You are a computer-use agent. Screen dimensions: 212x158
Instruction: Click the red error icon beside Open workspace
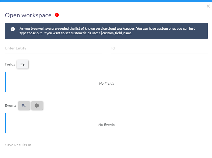[x=57, y=15]
